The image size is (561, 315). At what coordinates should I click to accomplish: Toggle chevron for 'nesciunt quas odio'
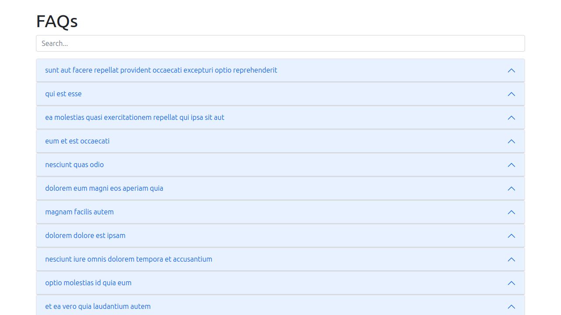511,165
